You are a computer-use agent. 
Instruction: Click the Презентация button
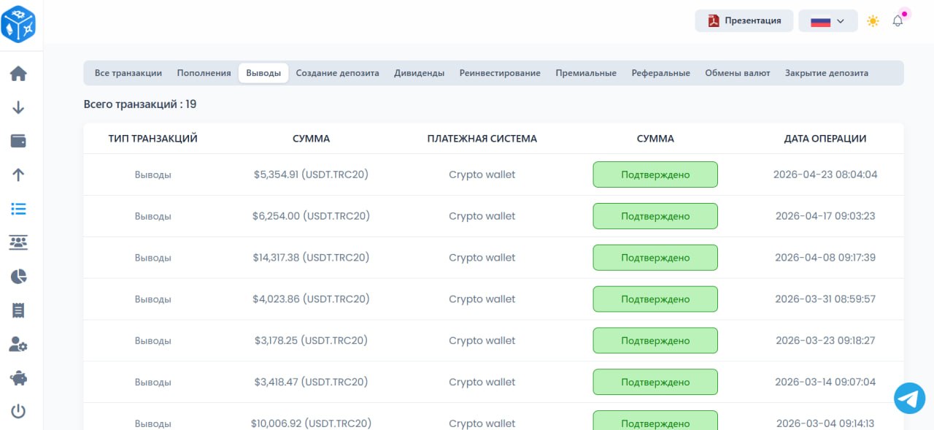coord(744,20)
